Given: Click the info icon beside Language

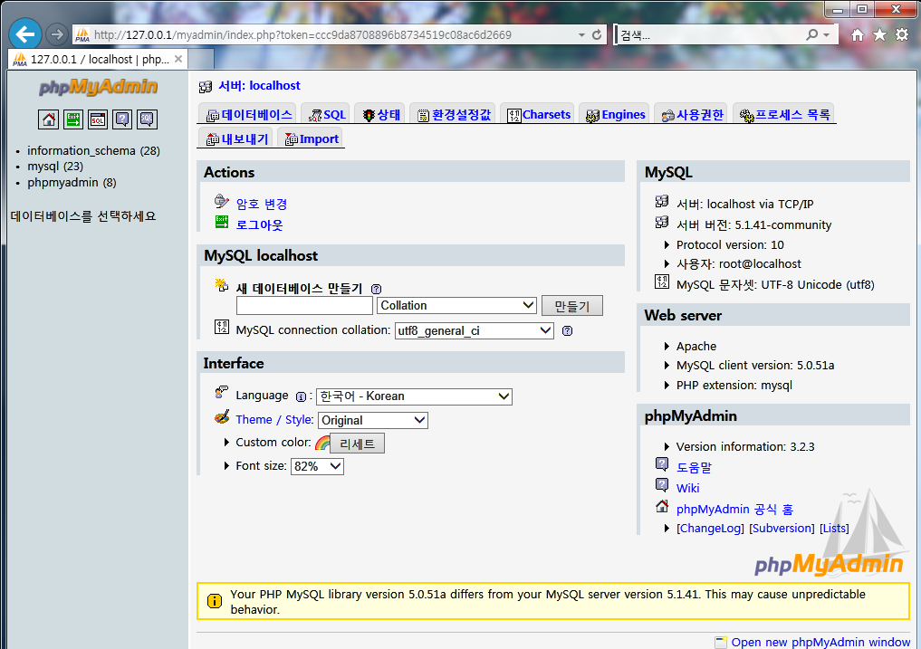Looking at the screenshot, I should [x=301, y=396].
